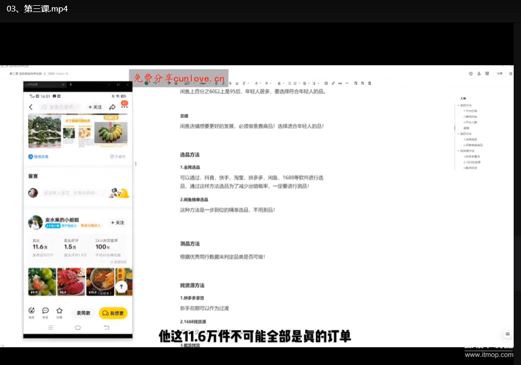Maximize the phone mirror window
Screen dimensions: 521x365
point(118,85)
